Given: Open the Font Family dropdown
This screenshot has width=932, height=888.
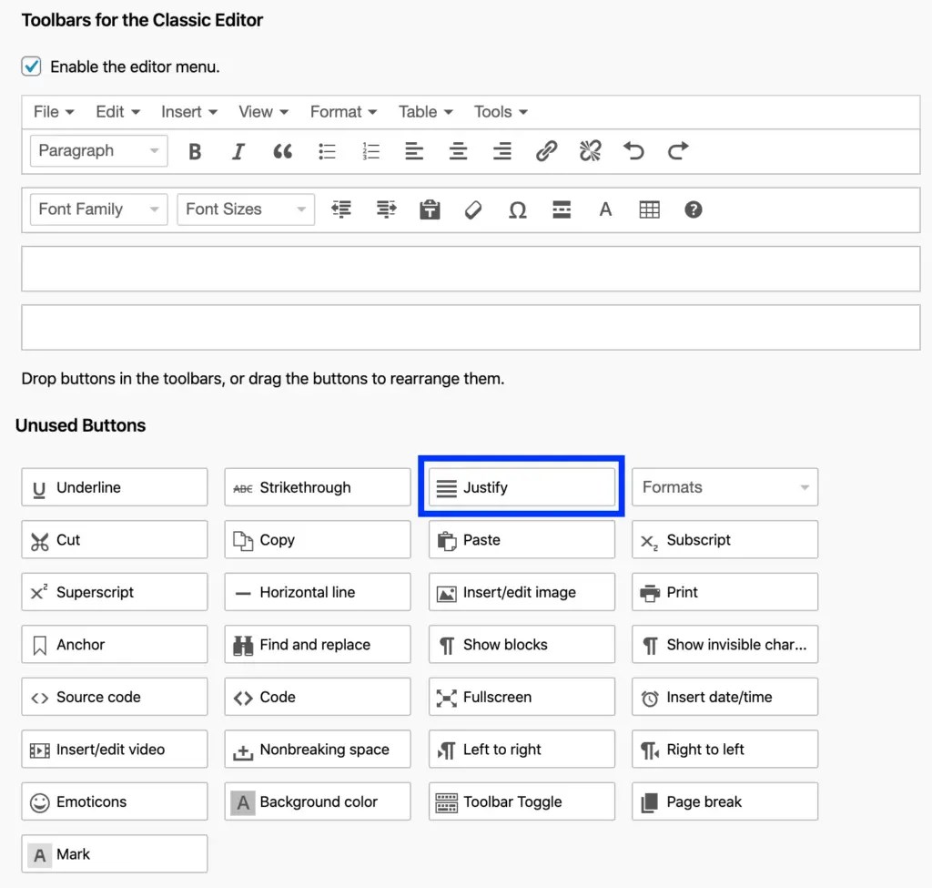Looking at the screenshot, I should point(97,209).
